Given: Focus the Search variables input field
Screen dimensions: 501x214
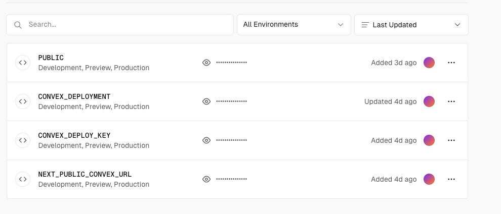Looking at the screenshot, I should [x=120, y=25].
